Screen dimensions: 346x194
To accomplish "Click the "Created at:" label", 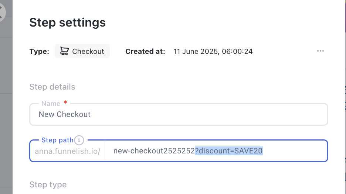I will pos(145,51).
